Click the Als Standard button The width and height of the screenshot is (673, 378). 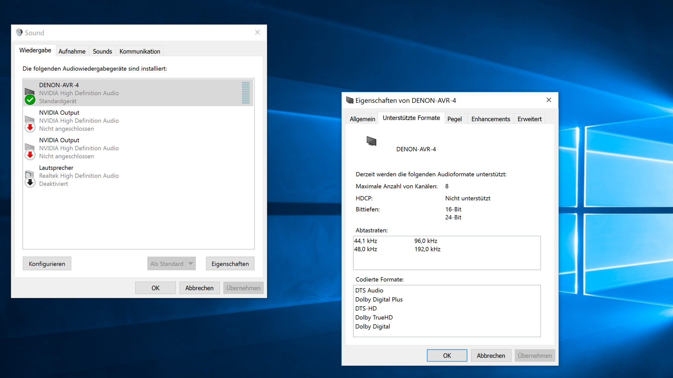(x=167, y=264)
